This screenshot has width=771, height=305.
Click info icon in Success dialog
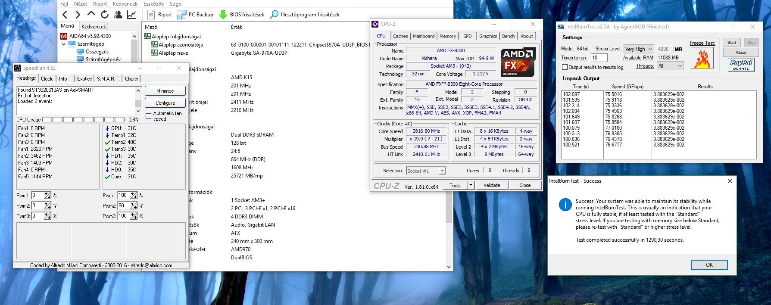[565, 205]
